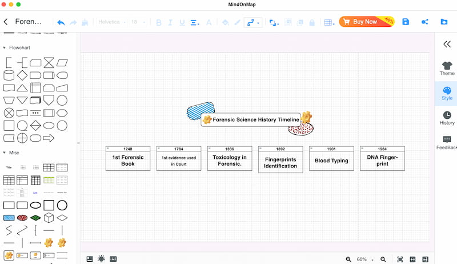
Task: Toggle bold formatting
Action: click(159, 22)
